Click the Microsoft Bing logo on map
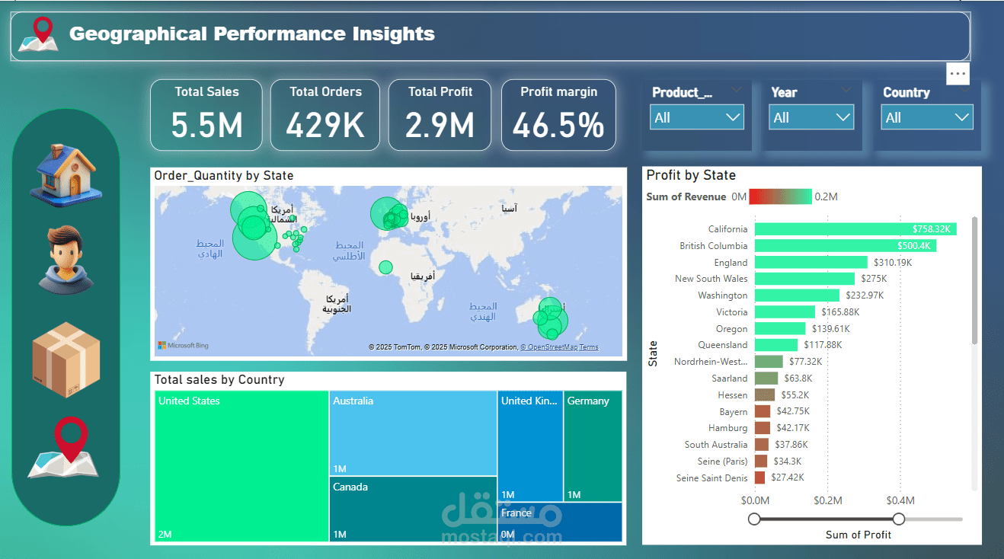Viewport: 1004px width, 559px height. click(183, 346)
